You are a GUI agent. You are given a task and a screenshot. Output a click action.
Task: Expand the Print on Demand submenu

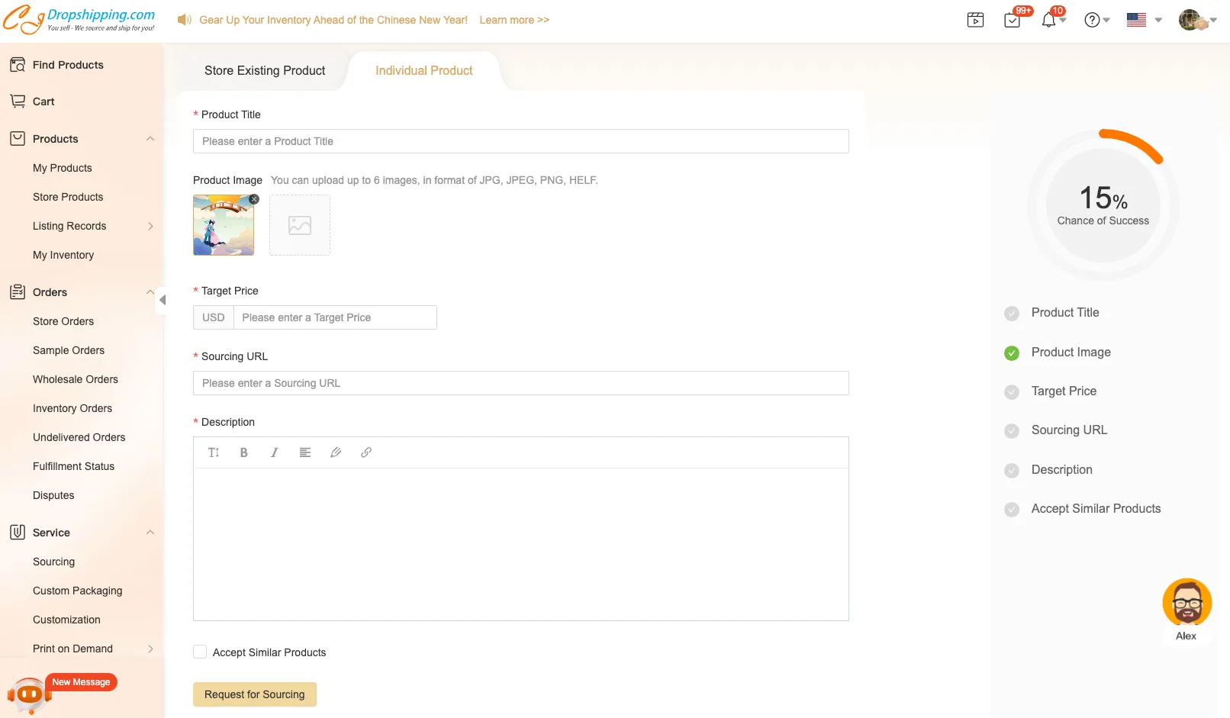click(150, 649)
